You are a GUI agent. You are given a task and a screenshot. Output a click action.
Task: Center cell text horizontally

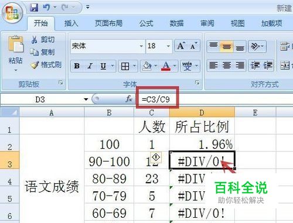[227, 65]
